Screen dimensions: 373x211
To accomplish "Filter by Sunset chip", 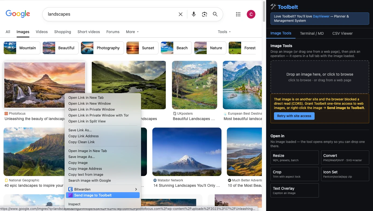I will [x=142, y=48].
